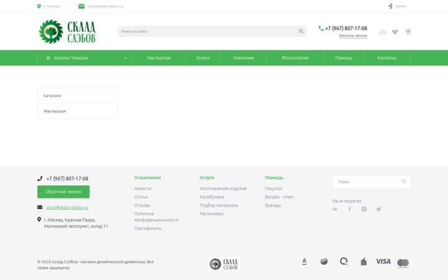The width and height of the screenshot is (448, 280).
Task: Open the Twitter social icon
Action: click(x=378, y=209)
